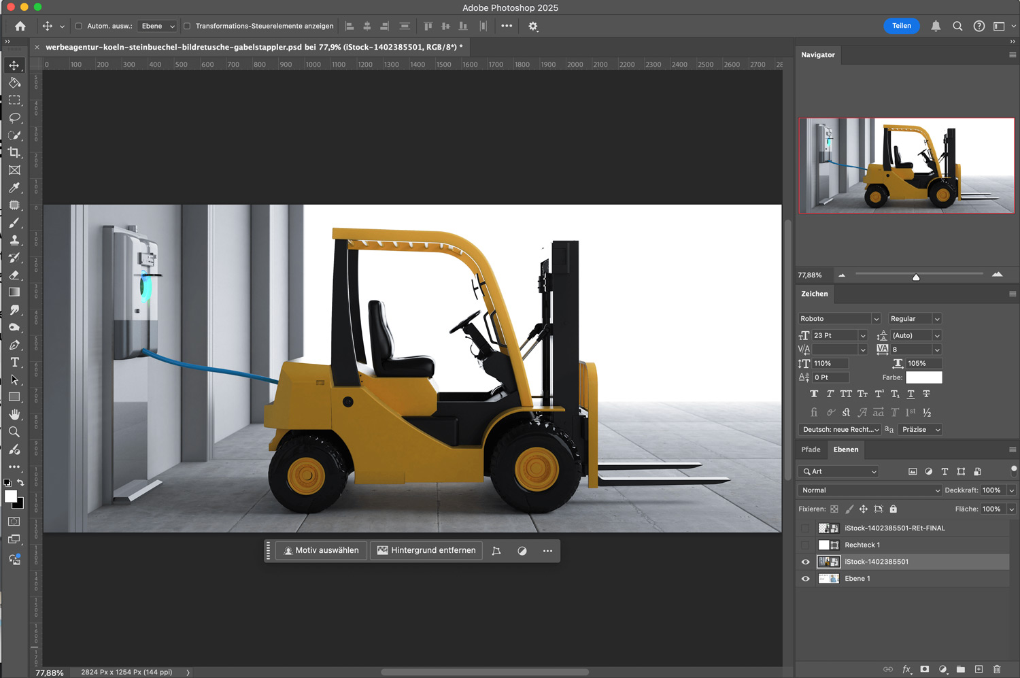Create a new layer group folder
The width and height of the screenshot is (1020, 678).
(961, 669)
